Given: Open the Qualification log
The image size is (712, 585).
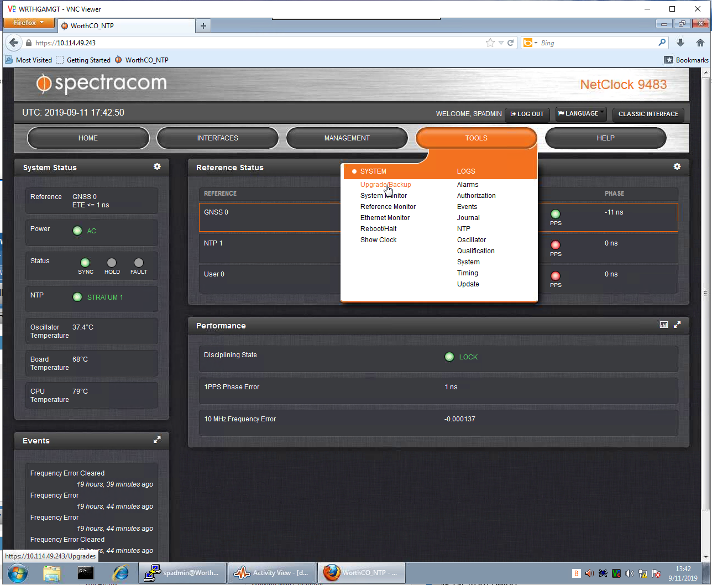Looking at the screenshot, I should 476,251.
